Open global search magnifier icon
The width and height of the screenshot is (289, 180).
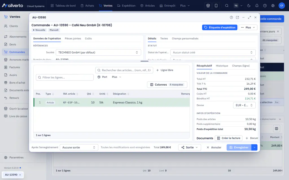(x=227, y=6)
